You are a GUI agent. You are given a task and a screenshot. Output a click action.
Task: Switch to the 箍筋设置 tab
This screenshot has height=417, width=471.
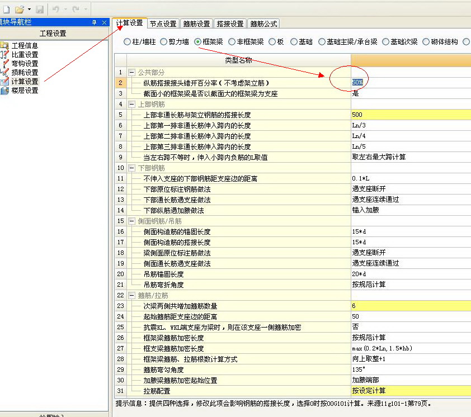(x=196, y=23)
